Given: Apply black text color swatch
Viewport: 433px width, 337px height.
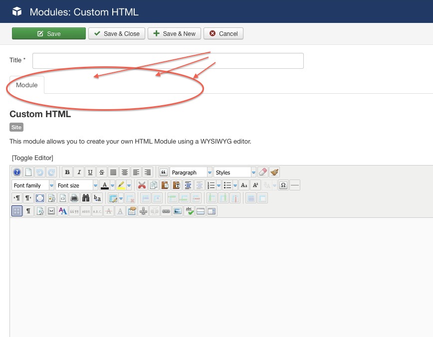Looking at the screenshot, I should coord(105,185).
